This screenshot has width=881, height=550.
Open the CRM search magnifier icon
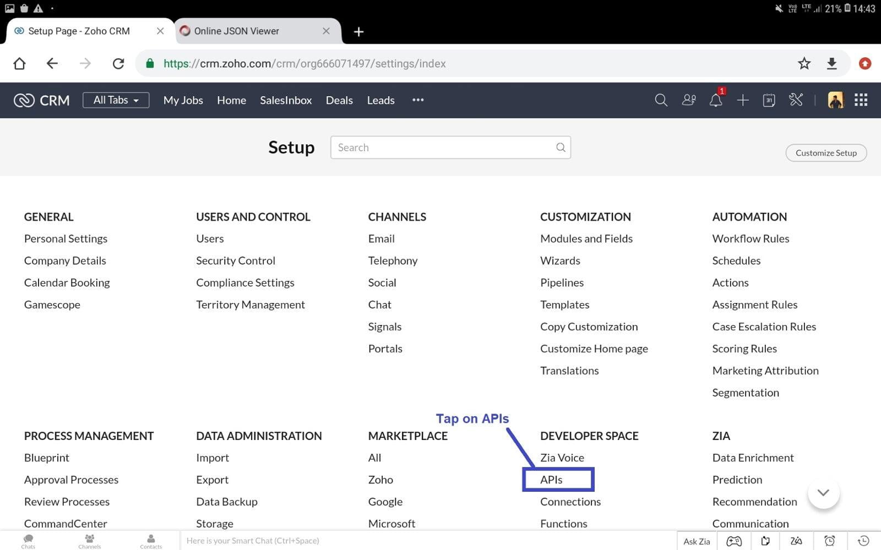click(661, 100)
